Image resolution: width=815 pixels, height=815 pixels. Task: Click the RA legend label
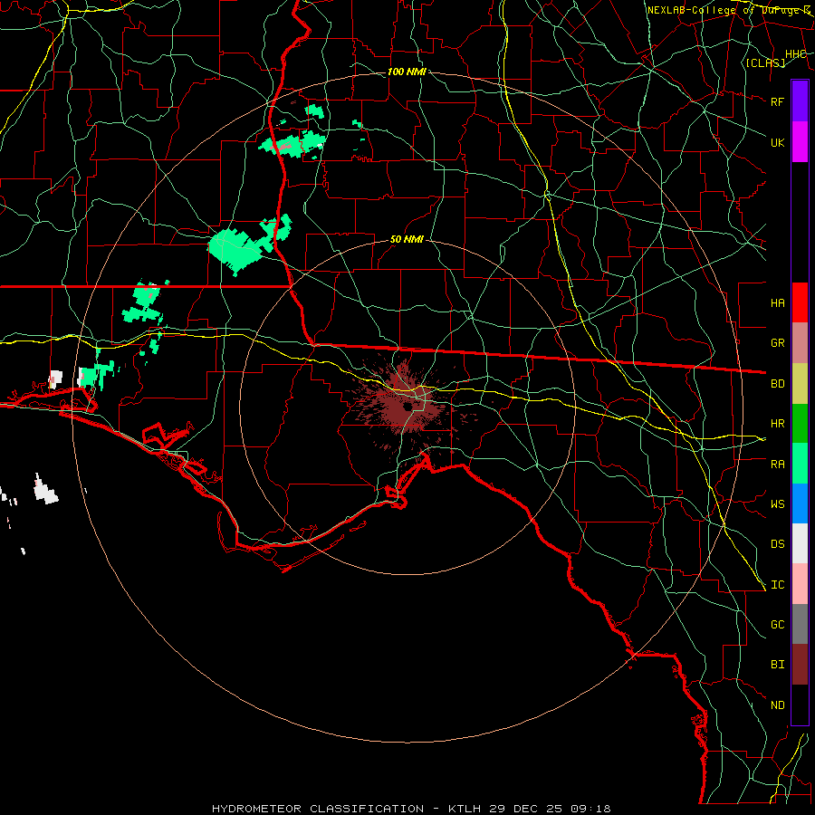tap(777, 464)
